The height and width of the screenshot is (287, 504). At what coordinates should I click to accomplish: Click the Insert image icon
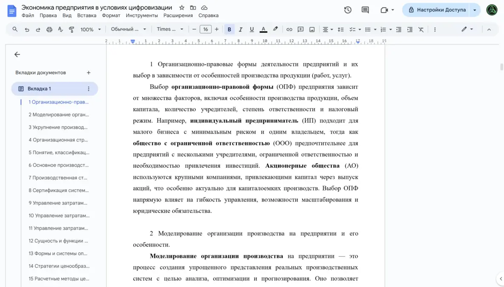312,29
